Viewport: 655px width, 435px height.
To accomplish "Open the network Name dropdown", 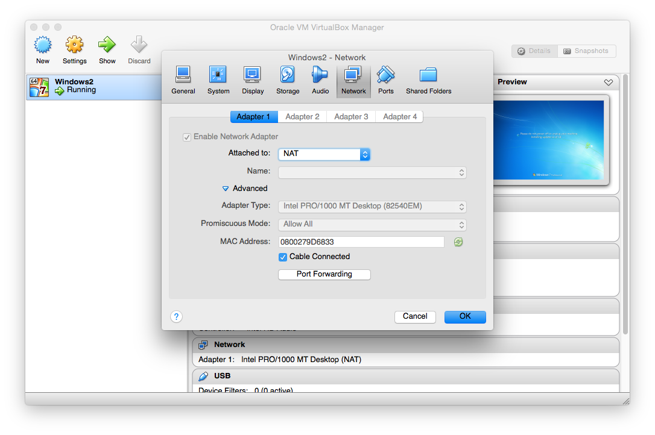I will (372, 172).
